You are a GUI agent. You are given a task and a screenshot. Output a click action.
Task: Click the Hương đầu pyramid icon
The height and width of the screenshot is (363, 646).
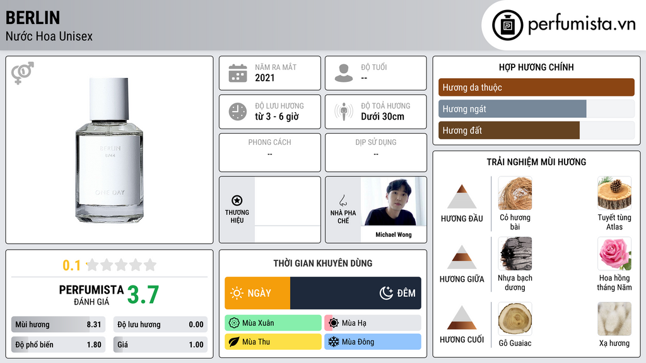(462, 197)
